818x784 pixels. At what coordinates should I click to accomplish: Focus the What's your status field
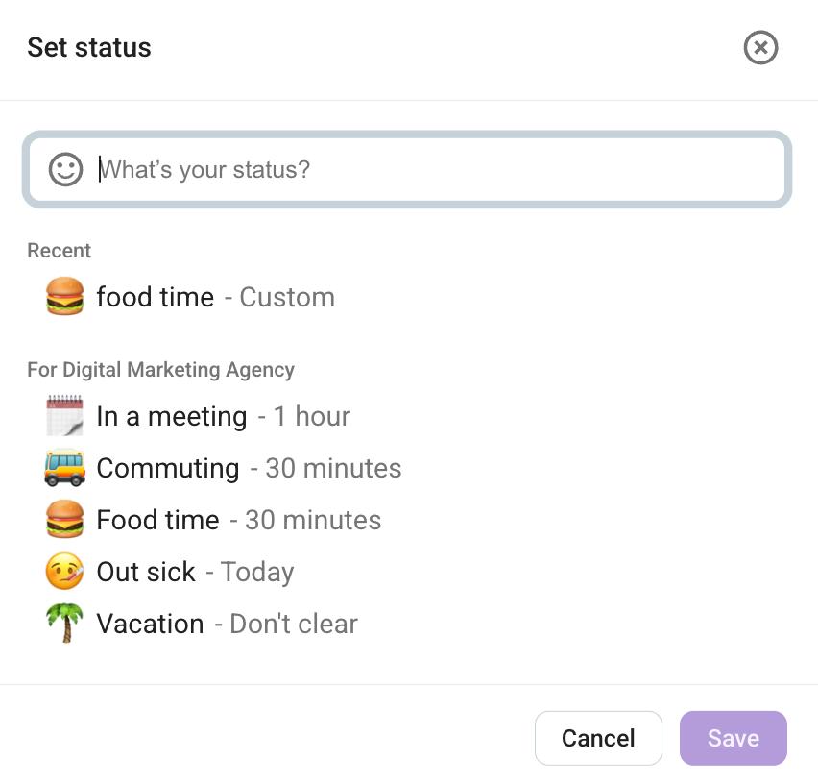[407, 170]
